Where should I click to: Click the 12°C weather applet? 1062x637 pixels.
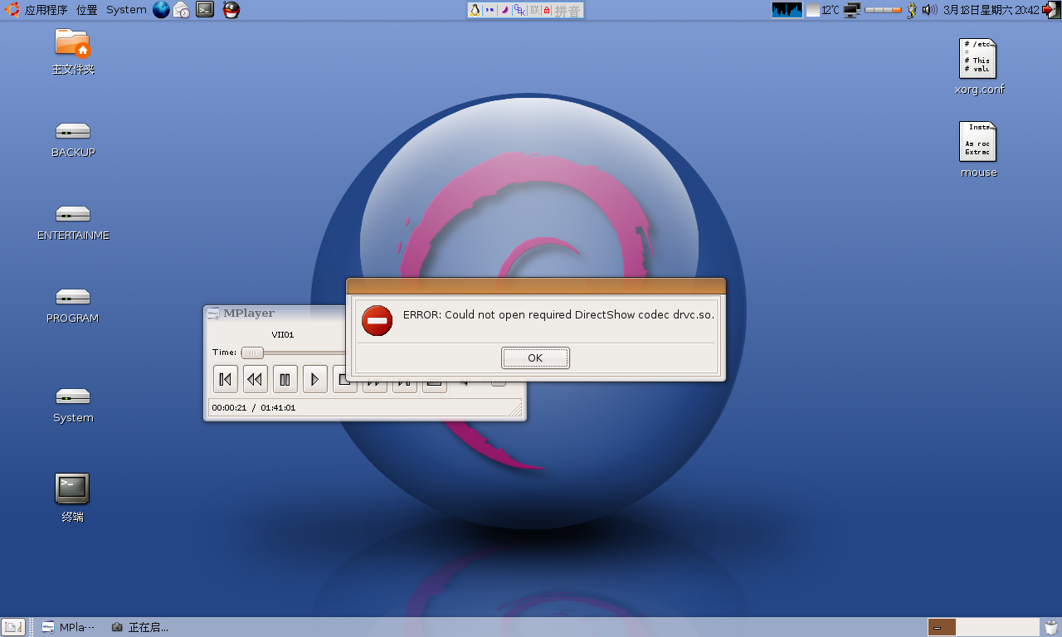[823, 10]
